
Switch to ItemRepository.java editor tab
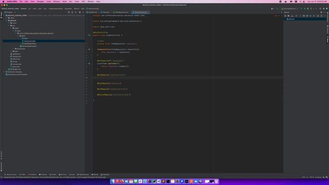(121, 12)
